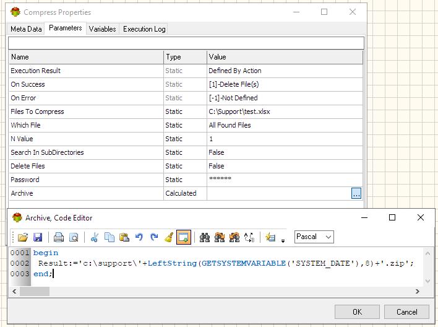
Task: Click the empty field above parameters table
Action: pos(186,43)
